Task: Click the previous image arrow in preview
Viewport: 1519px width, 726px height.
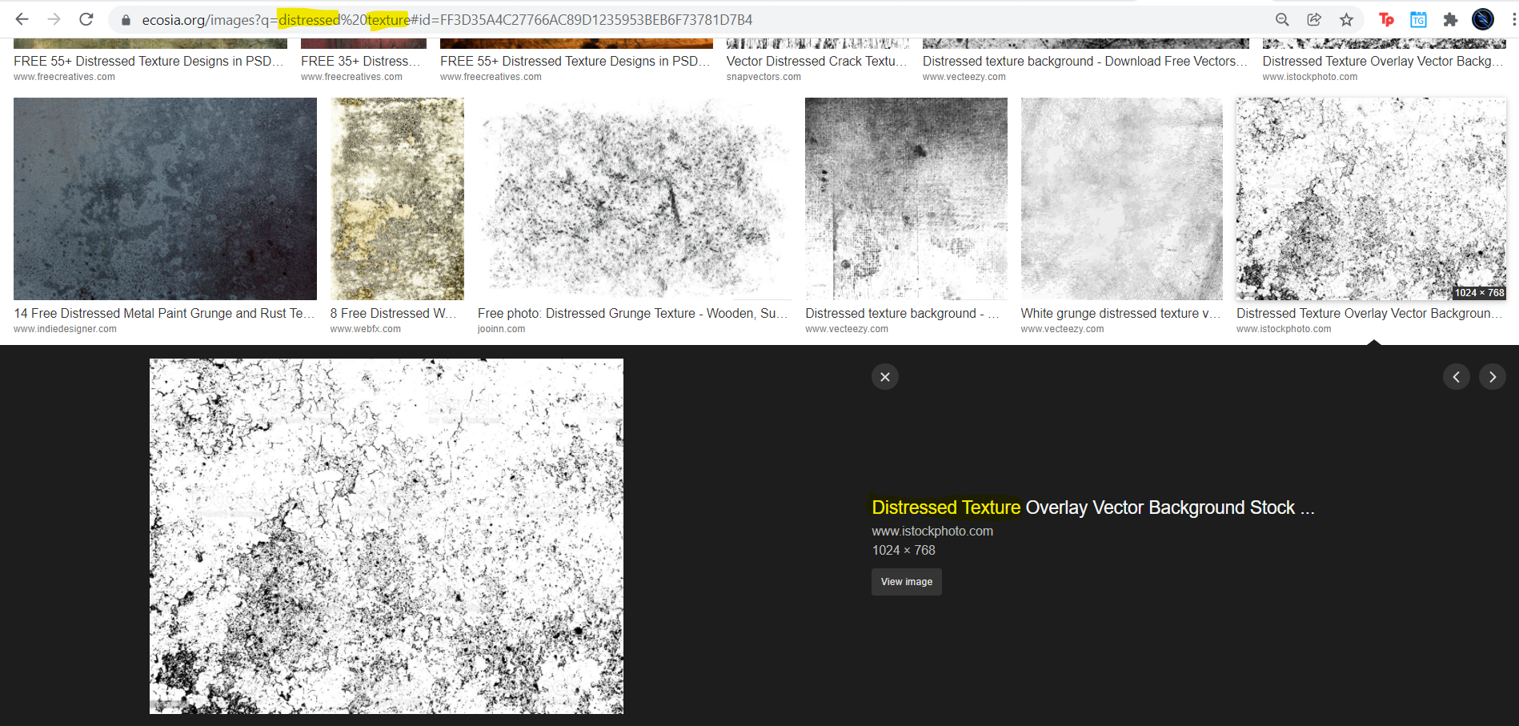Action: click(x=1457, y=376)
